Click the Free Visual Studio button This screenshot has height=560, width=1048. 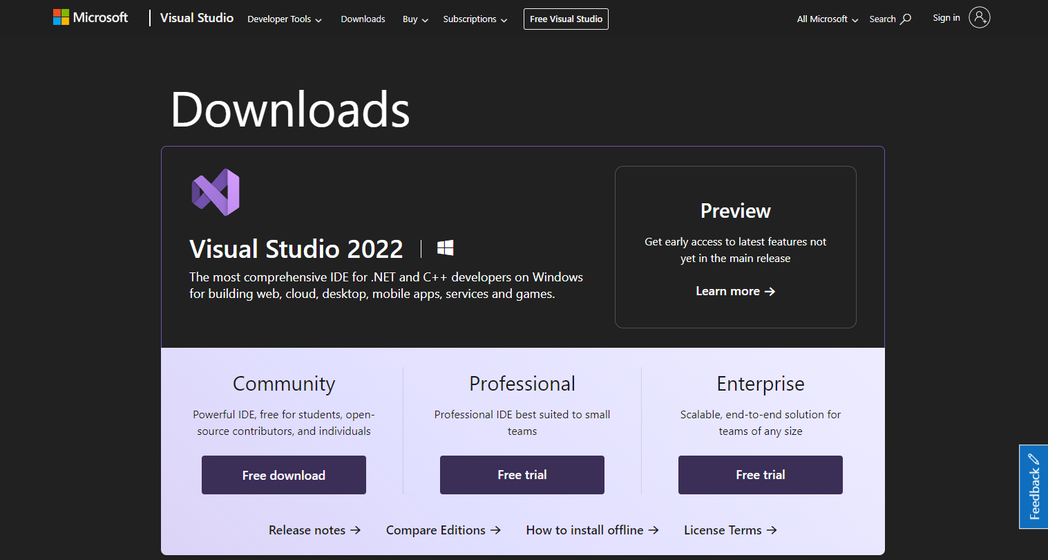[x=566, y=19]
